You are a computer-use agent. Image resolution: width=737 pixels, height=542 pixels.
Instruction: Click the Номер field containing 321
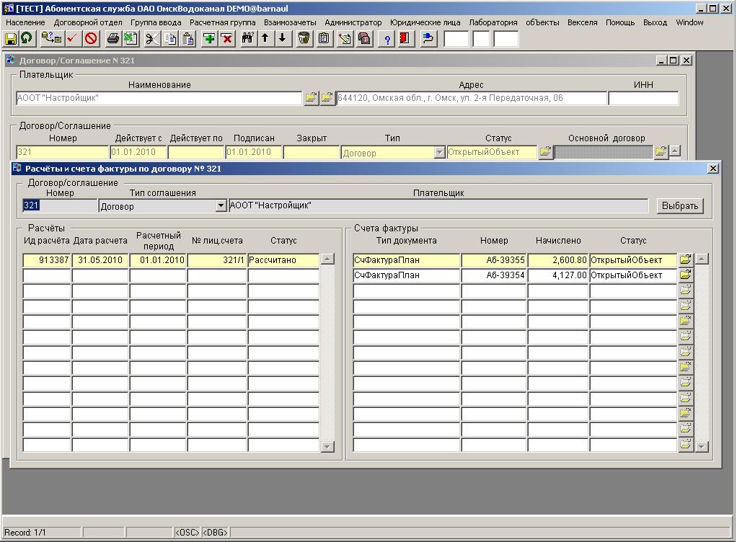(60, 206)
